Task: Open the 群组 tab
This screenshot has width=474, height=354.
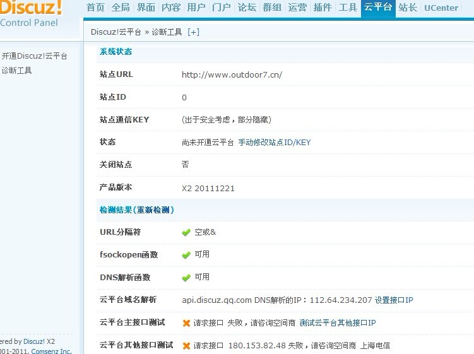Action: click(272, 7)
